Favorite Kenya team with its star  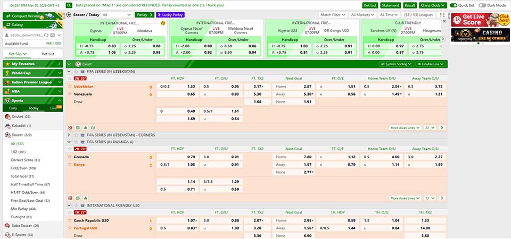(70, 164)
